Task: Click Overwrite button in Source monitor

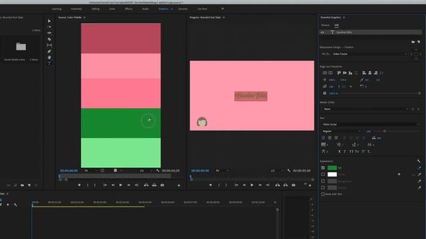Action: coord(154,185)
